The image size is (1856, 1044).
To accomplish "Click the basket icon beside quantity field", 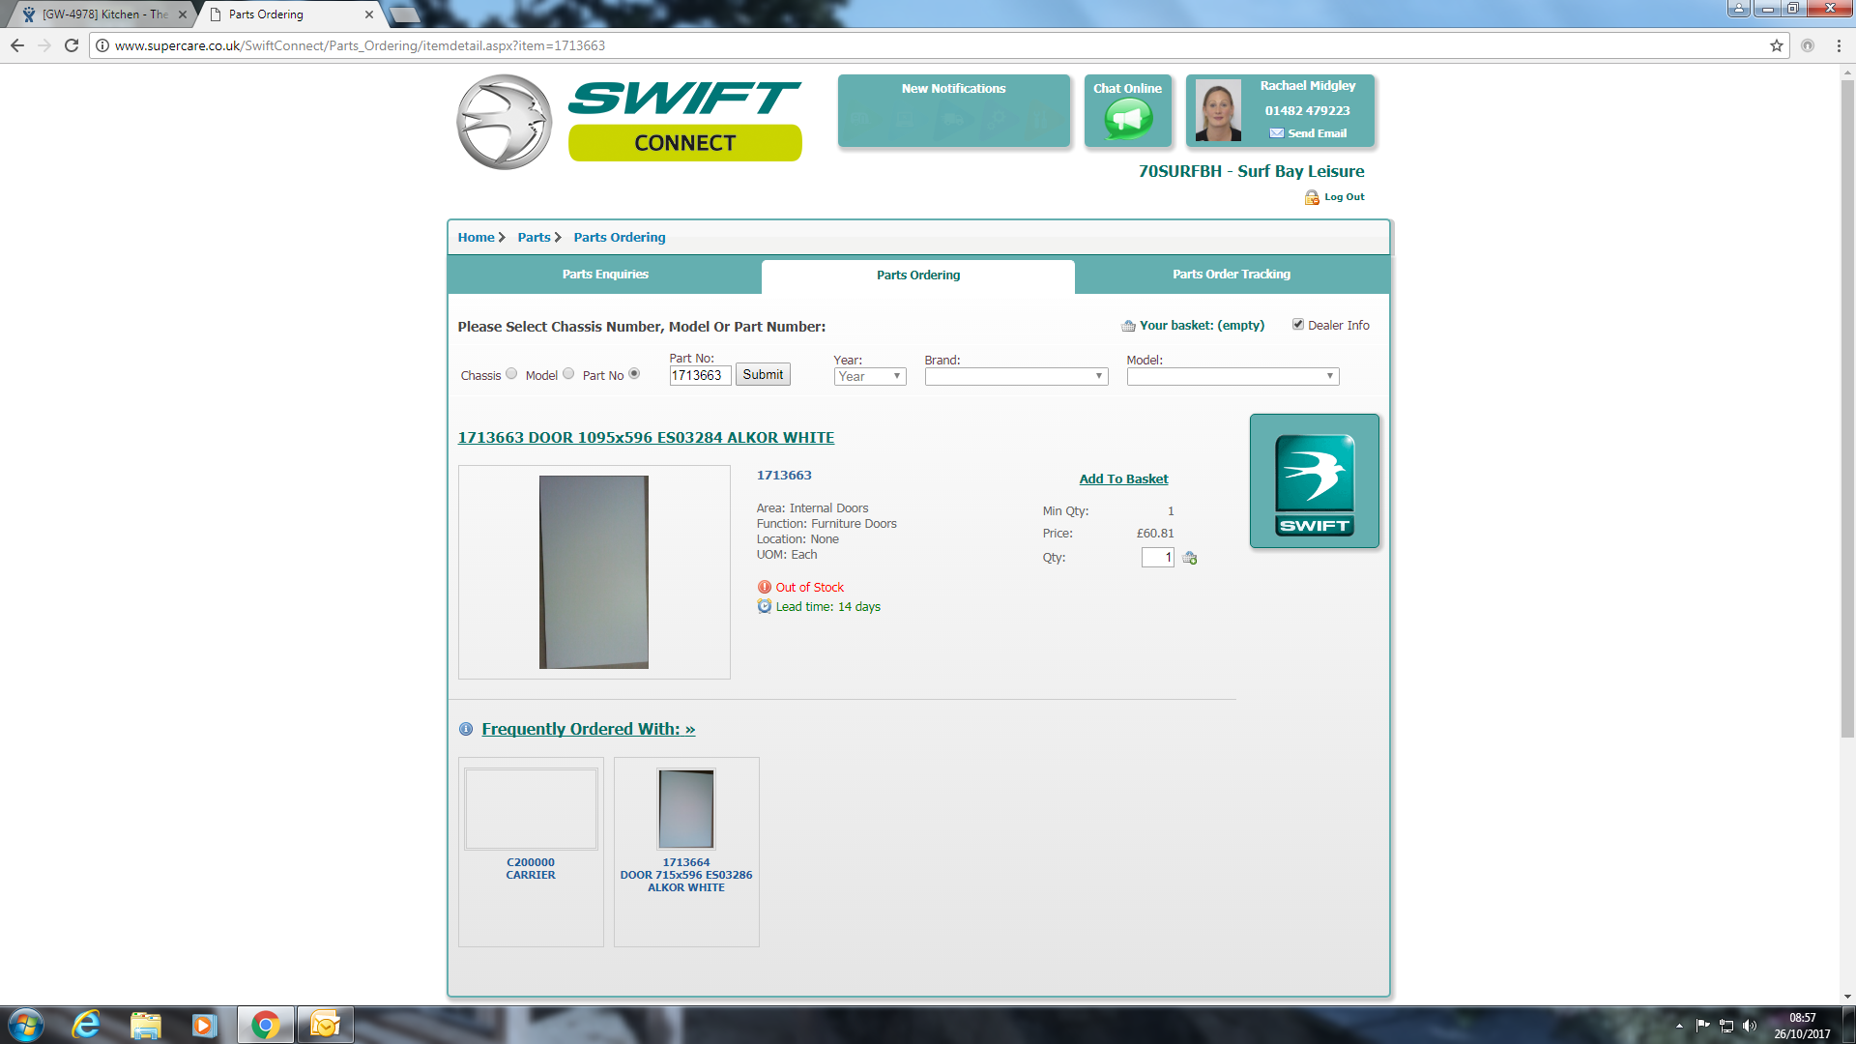I will point(1190,558).
